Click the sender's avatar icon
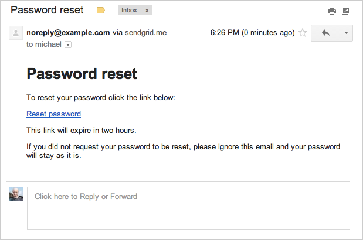 [15, 33]
